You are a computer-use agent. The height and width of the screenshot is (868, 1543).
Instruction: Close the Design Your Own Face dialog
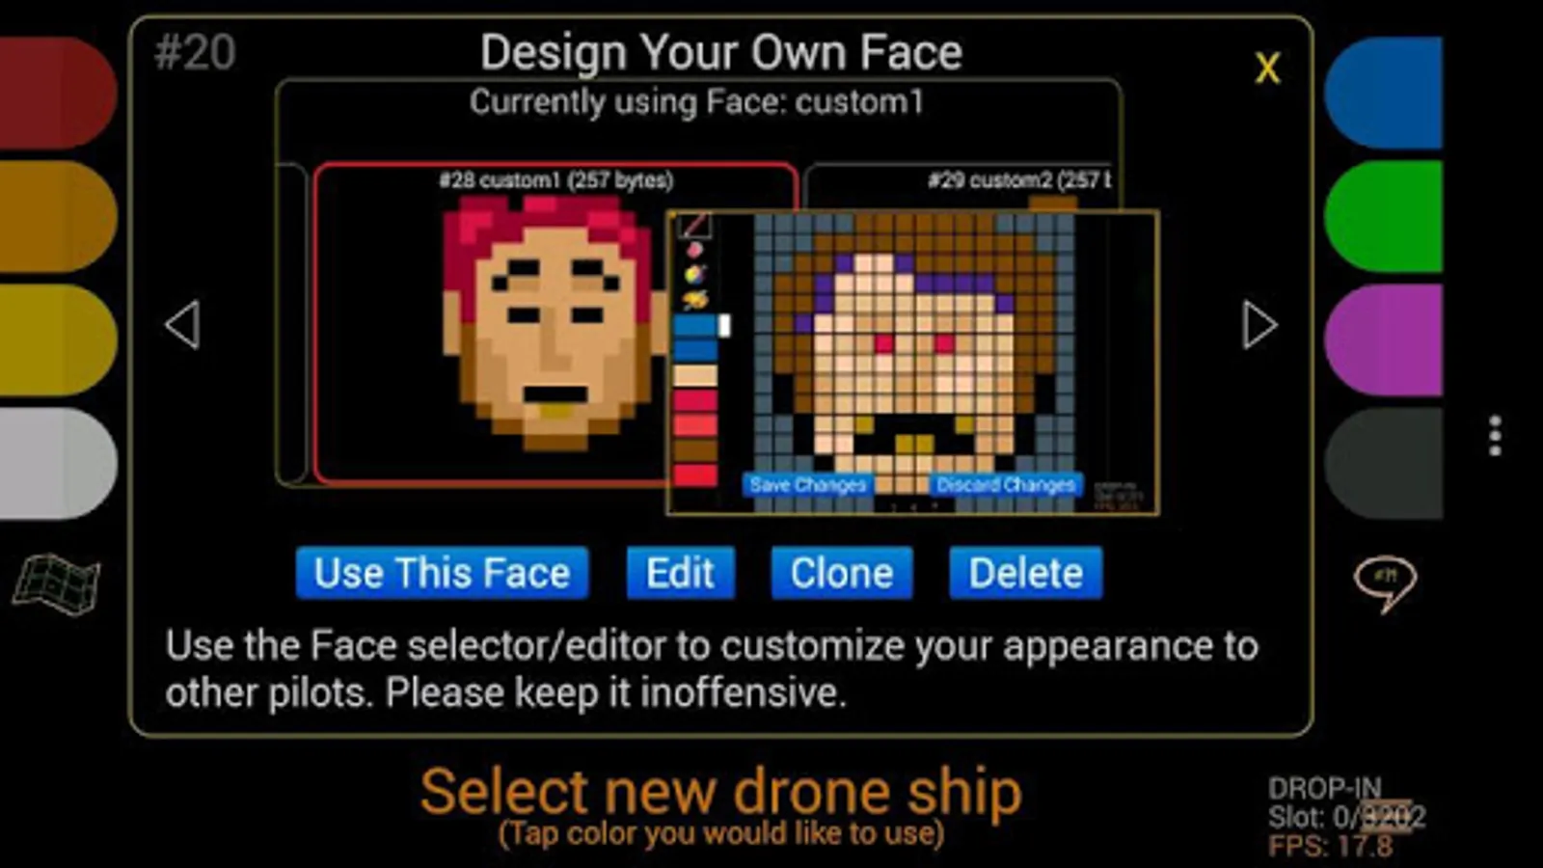click(x=1267, y=68)
